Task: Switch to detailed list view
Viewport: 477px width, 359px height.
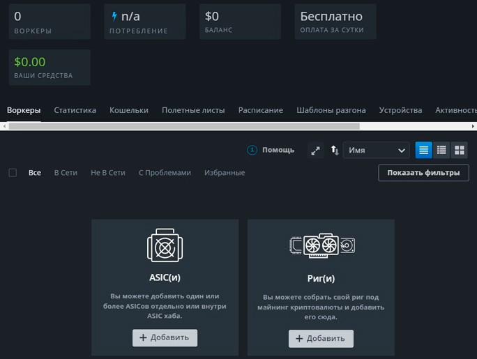Action: click(441, 150)
